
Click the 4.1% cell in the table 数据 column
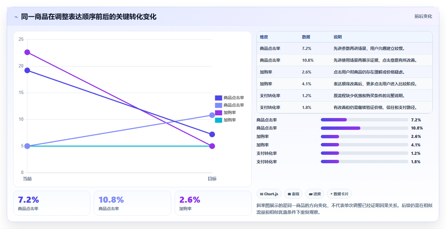(x=307, y=84)
